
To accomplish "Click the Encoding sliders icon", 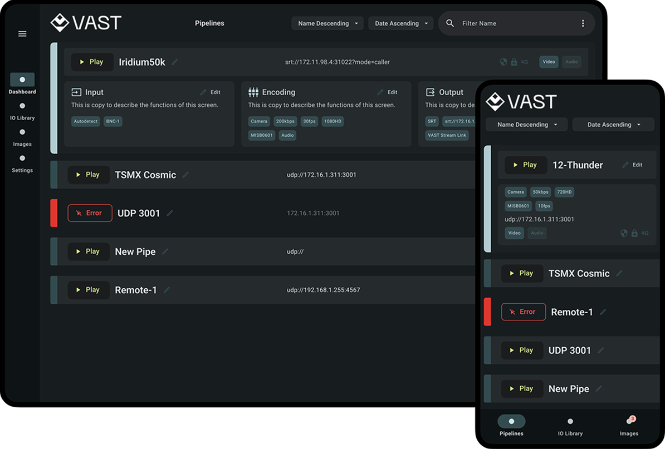I will click(253, 92).
